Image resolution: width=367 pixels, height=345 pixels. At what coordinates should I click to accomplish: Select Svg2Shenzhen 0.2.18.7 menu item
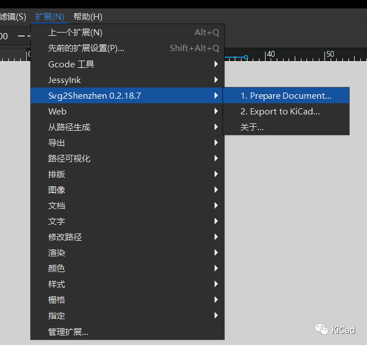pyautogui.click(x=128, y=95)
